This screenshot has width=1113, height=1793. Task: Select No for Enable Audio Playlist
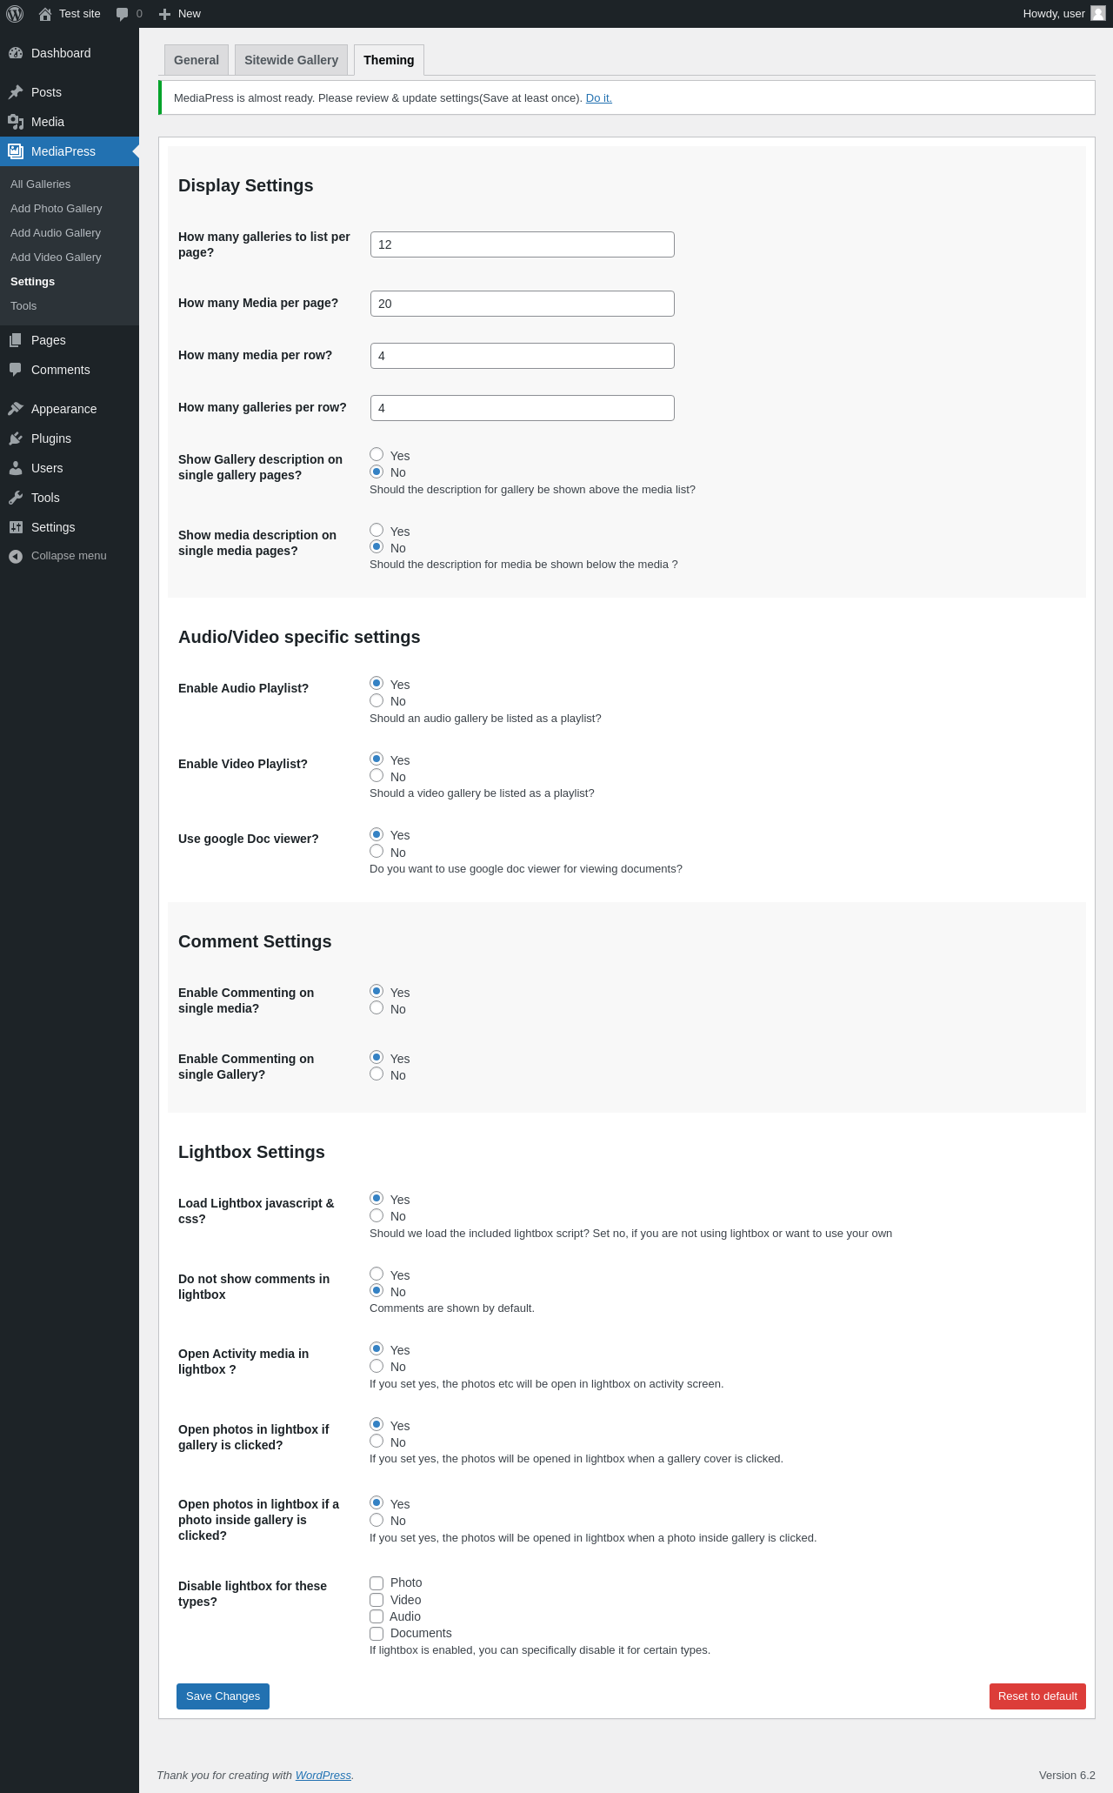pyautogui.click(x=377, y=700)
